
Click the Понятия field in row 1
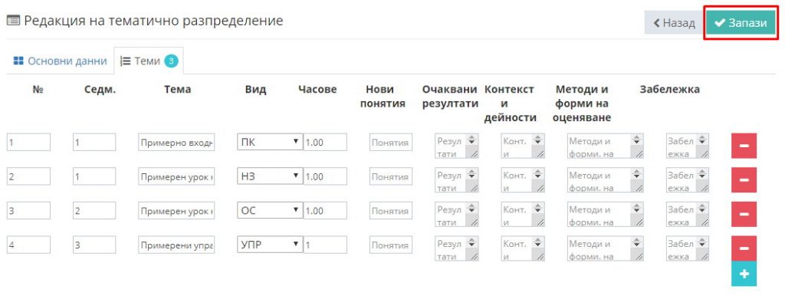(x=391, y=142)
